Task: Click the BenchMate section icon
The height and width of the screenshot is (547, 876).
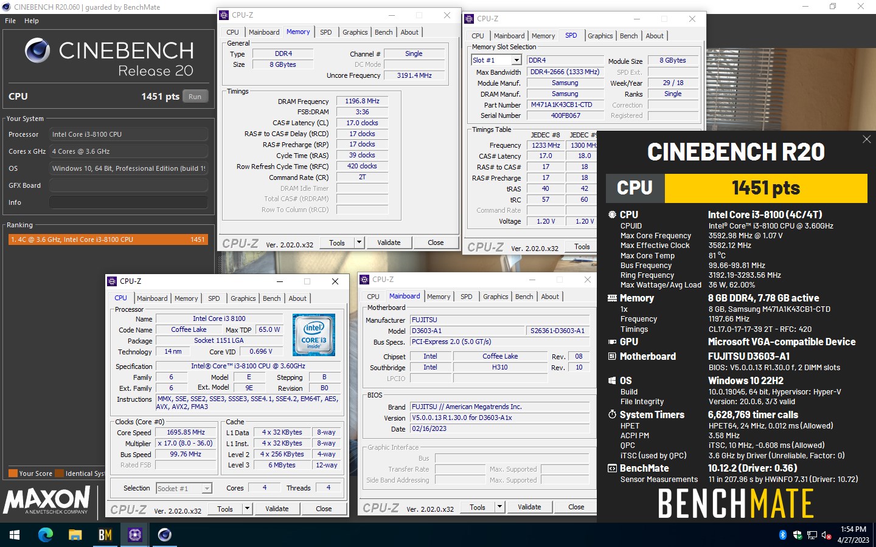Action: click(x=612, y=468)
